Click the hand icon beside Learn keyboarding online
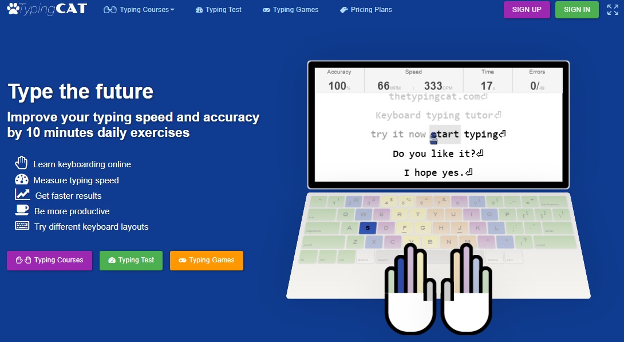This screenshot has width=624, height=342. [x=21, y=163]
